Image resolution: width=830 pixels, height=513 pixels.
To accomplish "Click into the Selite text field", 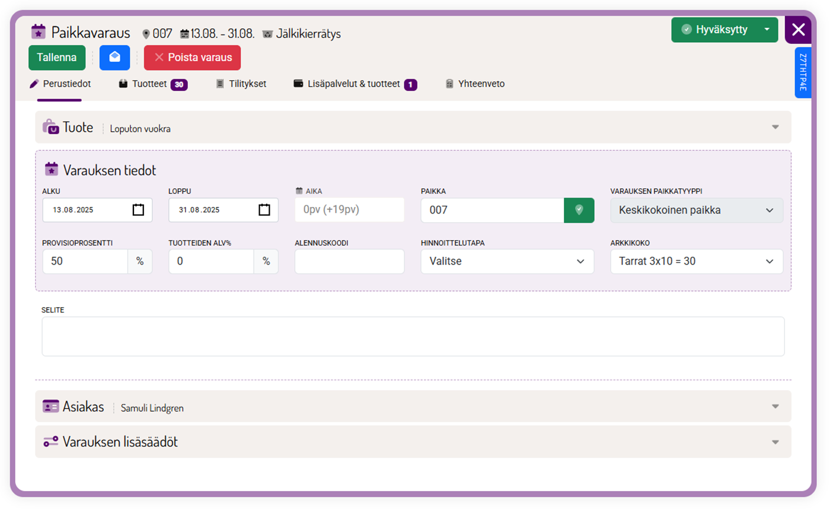I will (413, 336).
